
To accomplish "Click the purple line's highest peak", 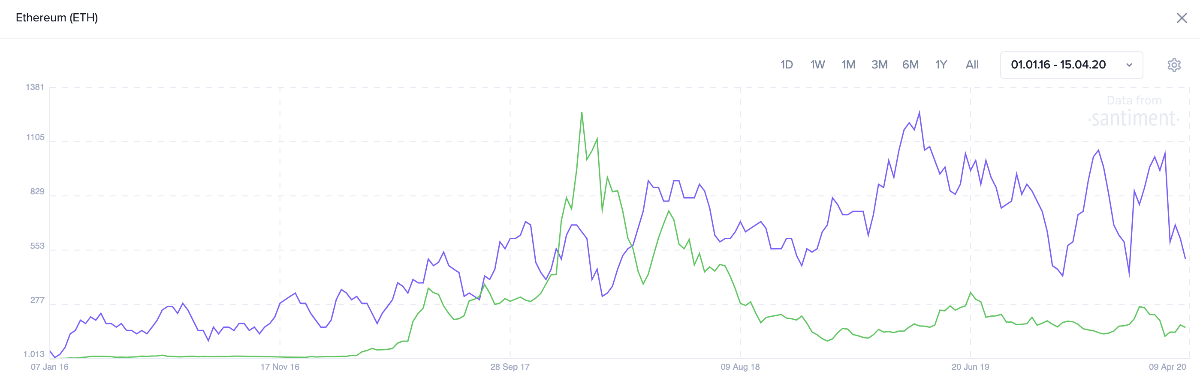I will pyautogui.click(x=919, y=112).
